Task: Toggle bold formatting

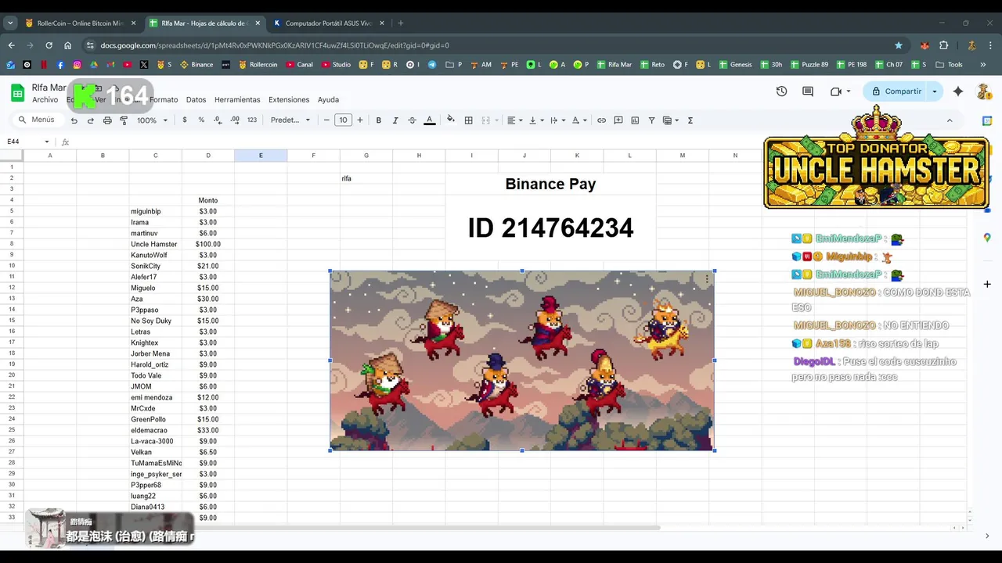Action: pyautogui.click(x=379, y=120)
